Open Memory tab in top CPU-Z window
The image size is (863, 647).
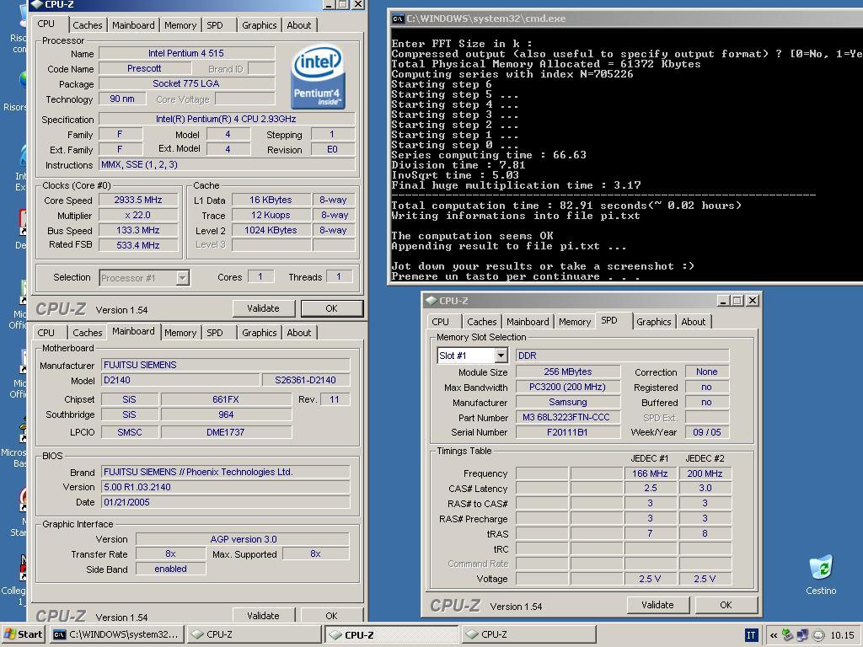pyautogui.click(x=180, y=25)
